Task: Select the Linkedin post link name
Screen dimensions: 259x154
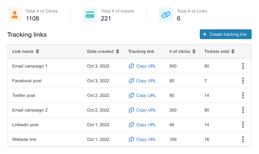Action: point(25,125)
